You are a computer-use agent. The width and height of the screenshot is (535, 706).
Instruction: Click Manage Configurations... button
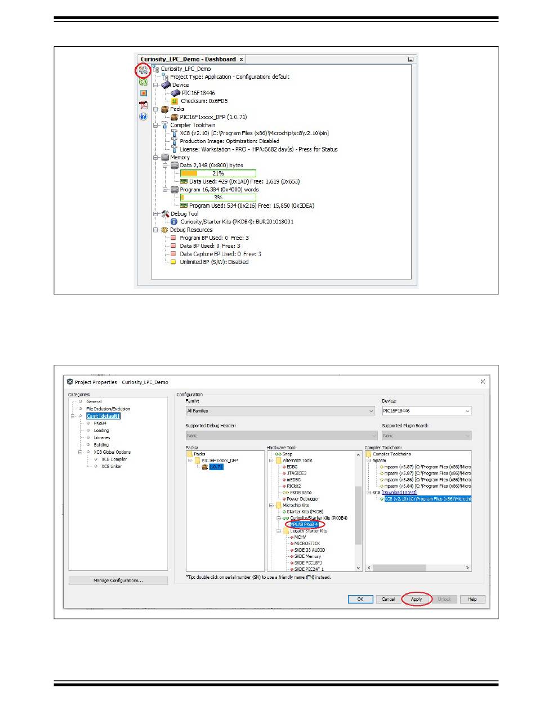[x=118, y=580]
